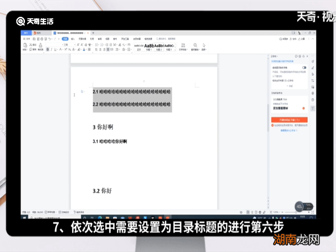Click the Save icon in quick access bar
Image resolution: width=336 pixels, height=252 pixels.
pyautogui.click(x=34, y=39)
